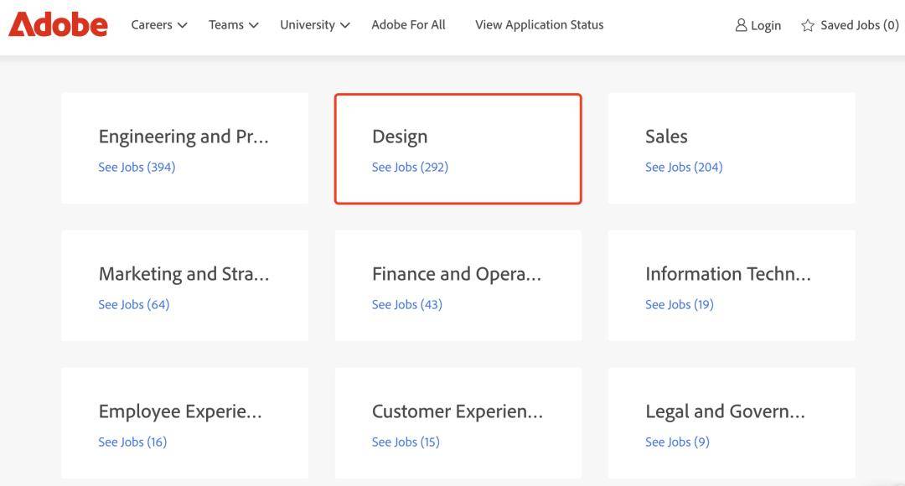The width and height of the screenshot is (905, 486).
Task: Click See Jobs (204) under Sales
Action: click(x=684, y=167)
